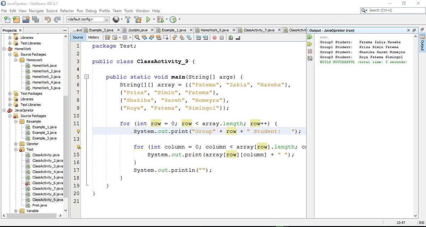The height and width of the screenshot is (227, 426).
Task: Click the Build Project hammer icon
Action: tap(128, 19)
